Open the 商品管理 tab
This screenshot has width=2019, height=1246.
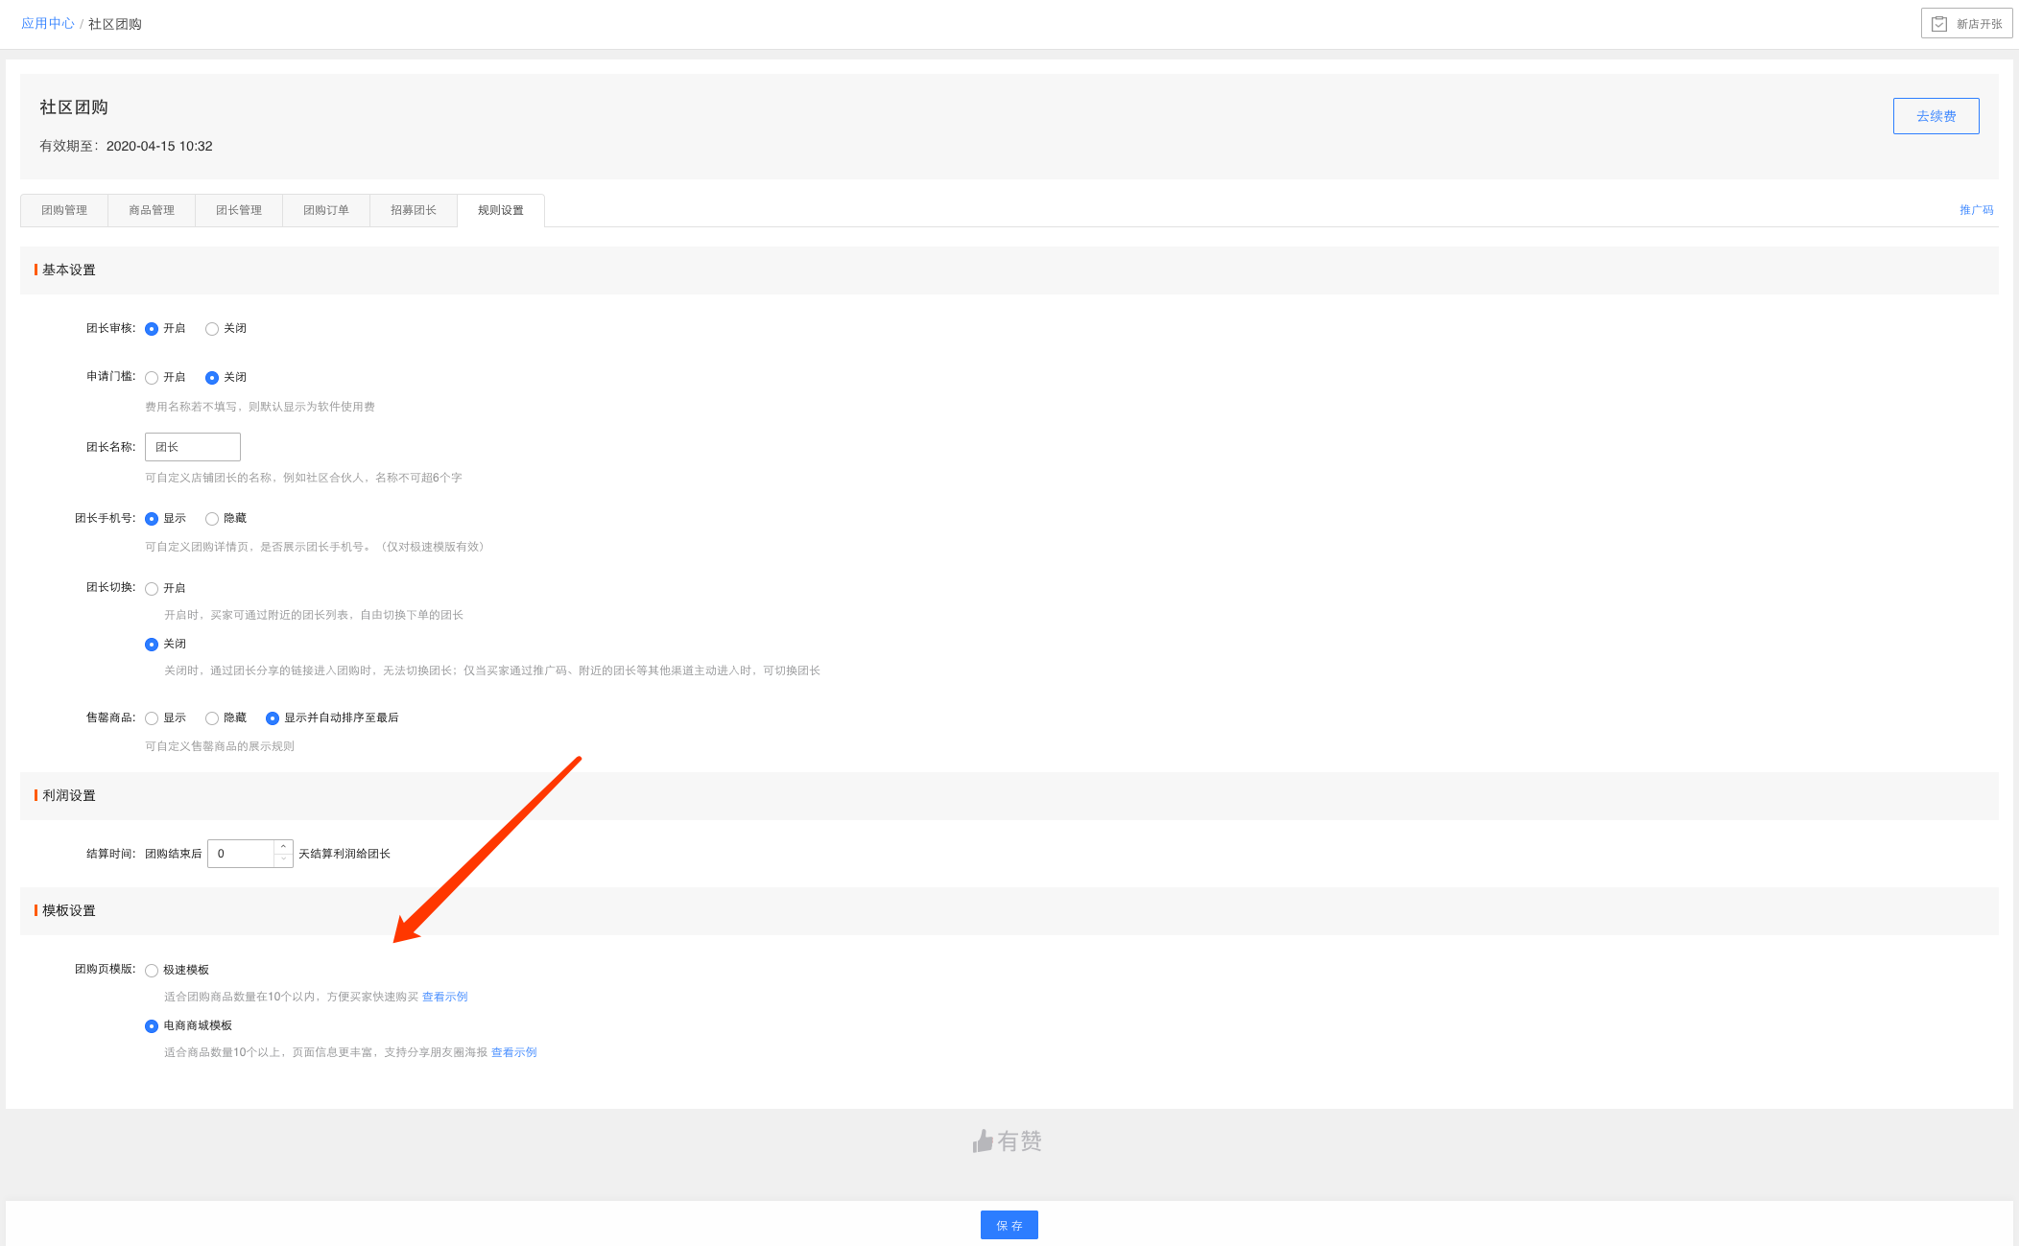click(x=152, y=210)
